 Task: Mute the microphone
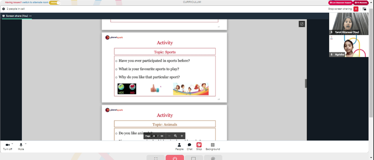21,147
